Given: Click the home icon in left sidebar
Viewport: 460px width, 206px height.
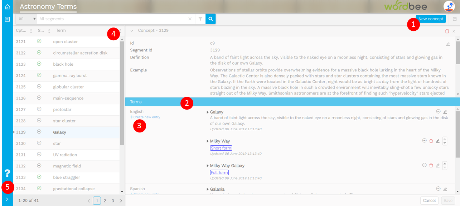Looking at the screenshot, I should 7,7.
